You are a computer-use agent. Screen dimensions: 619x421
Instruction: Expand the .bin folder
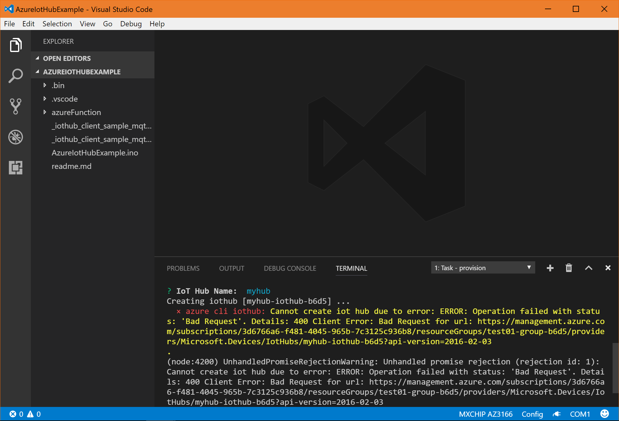coord(92,85)
